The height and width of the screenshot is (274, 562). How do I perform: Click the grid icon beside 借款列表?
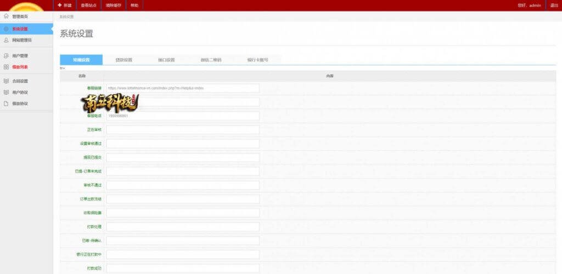tap(6, 67)
